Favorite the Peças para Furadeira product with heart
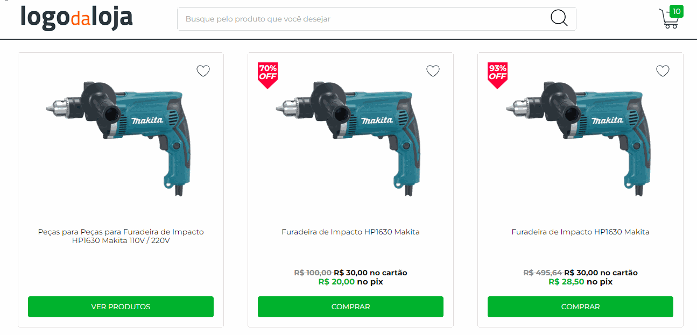This screenshot has height=335, width=697. pyautogui.click(x=203, y=71)
